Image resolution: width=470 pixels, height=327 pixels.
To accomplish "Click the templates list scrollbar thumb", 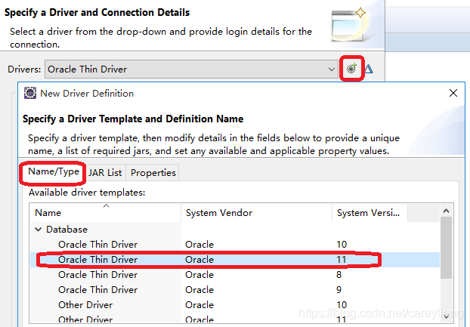I will tap(446, 248).
